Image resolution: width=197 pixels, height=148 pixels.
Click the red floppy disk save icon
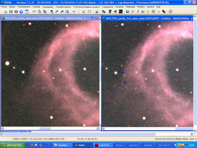pos(16,12)
